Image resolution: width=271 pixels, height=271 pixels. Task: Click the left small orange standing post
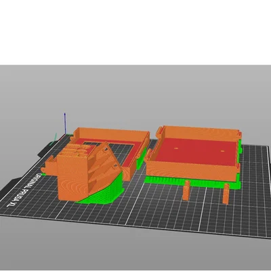[x=186, y=190]
